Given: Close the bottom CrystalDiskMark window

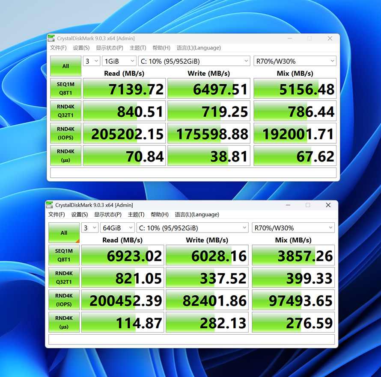Looking at the screenshot, I should (328, 205).
